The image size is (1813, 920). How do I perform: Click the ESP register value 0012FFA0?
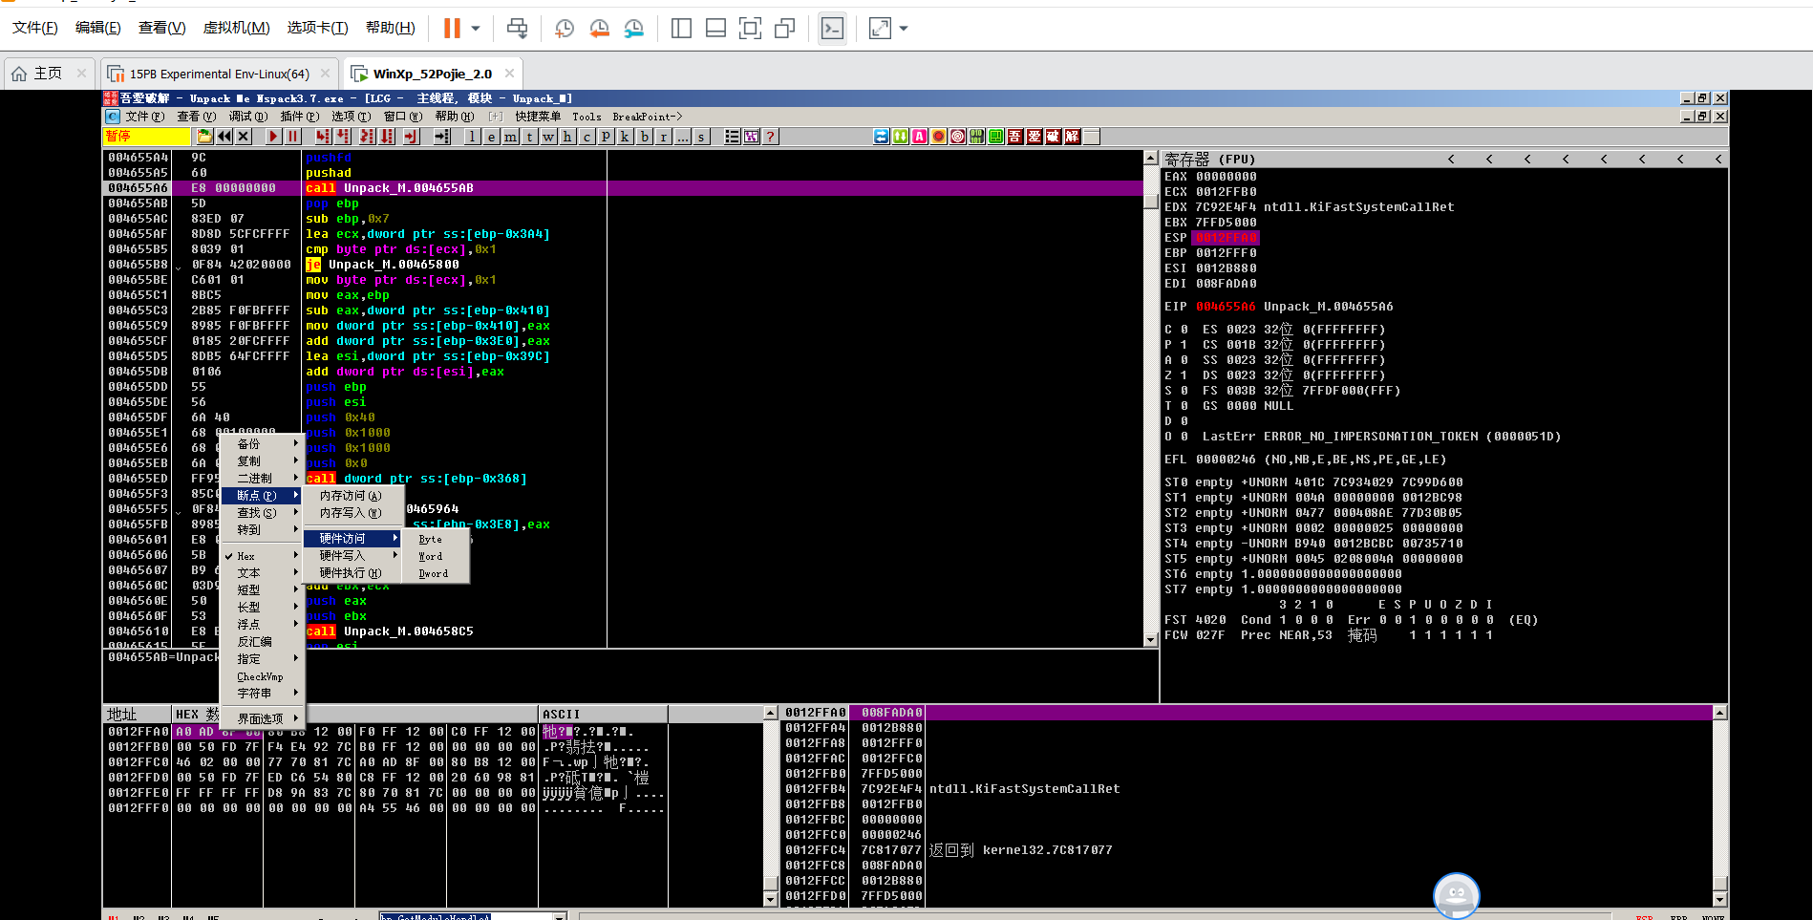(1226, 238)
